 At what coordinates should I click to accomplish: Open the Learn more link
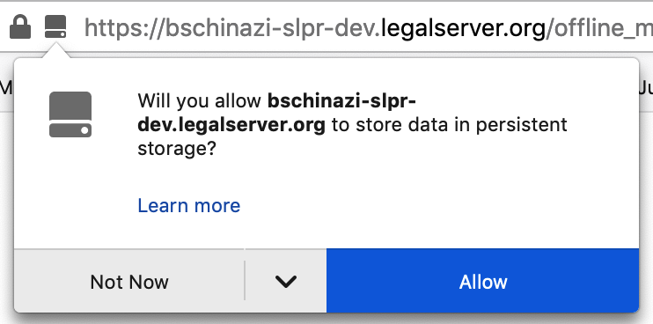189,205
